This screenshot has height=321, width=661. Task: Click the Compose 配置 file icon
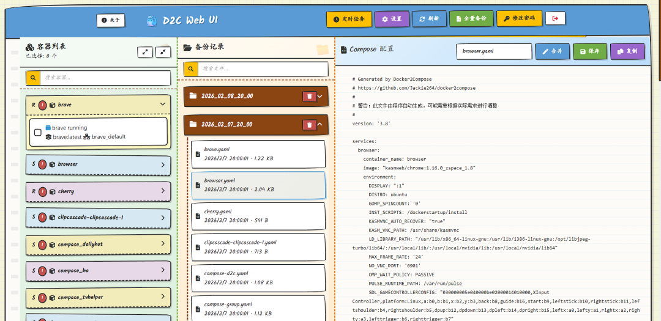coord(343,50)
